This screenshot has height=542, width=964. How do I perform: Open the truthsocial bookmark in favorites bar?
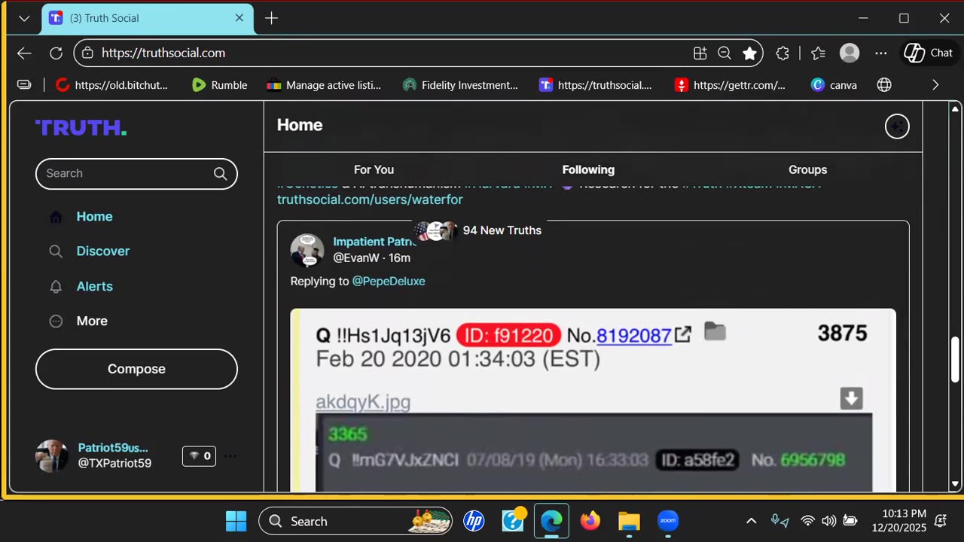tap(595, 85)
